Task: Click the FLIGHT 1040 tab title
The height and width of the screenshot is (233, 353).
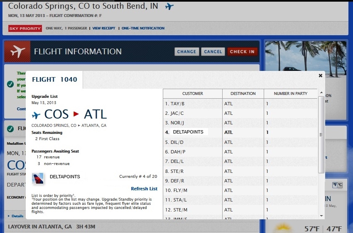Action: [54, 80]
